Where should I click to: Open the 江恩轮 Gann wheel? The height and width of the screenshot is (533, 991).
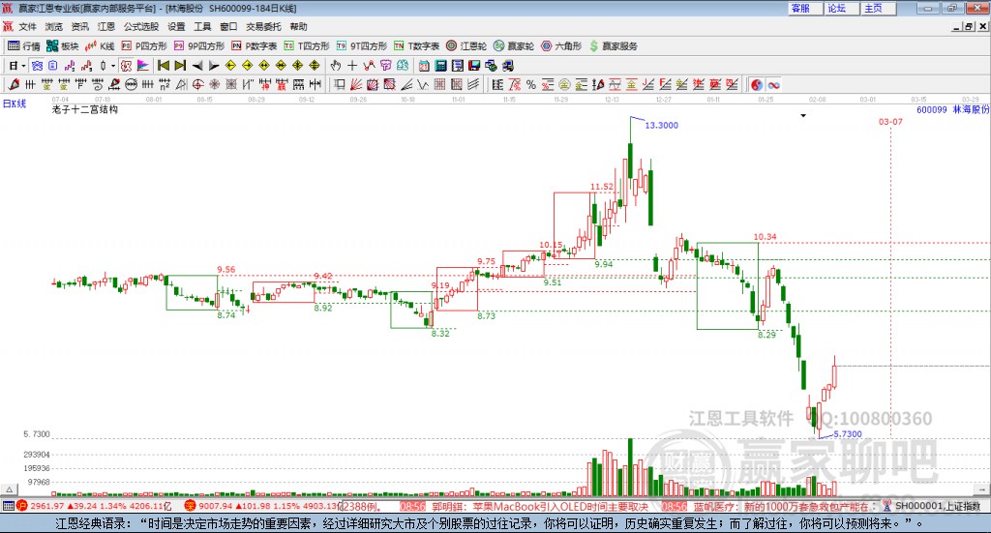[466, 46]
